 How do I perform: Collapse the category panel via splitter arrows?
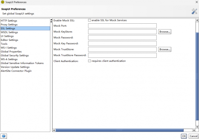coord(51,20)
